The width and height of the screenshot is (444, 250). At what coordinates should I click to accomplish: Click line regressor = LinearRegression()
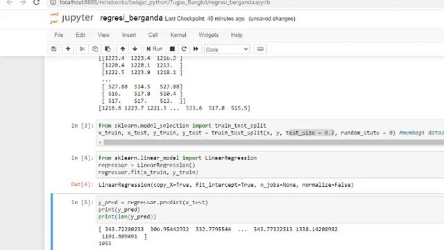[x=146, y=165]
